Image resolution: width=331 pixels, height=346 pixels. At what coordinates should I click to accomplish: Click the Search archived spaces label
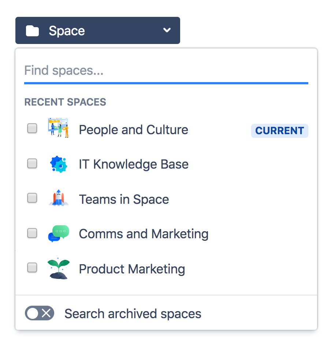pos(133,314)
